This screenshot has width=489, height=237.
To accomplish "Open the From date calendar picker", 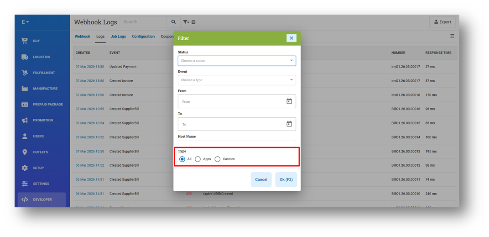I will click(289, 101).
